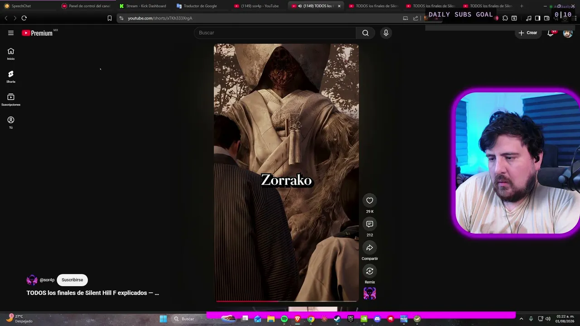Switch to Traductor de Google tab
580x326 pixels.
click(x=201, y=6)
